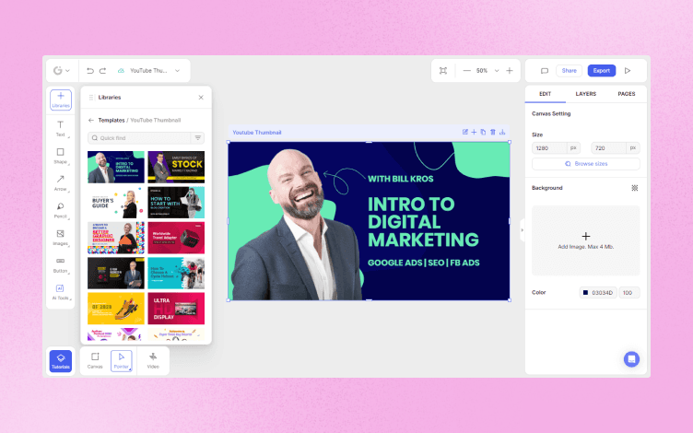693x433 pixels.
Task: Zoom in with the plus icon
Action: click(x=510, y=71)
